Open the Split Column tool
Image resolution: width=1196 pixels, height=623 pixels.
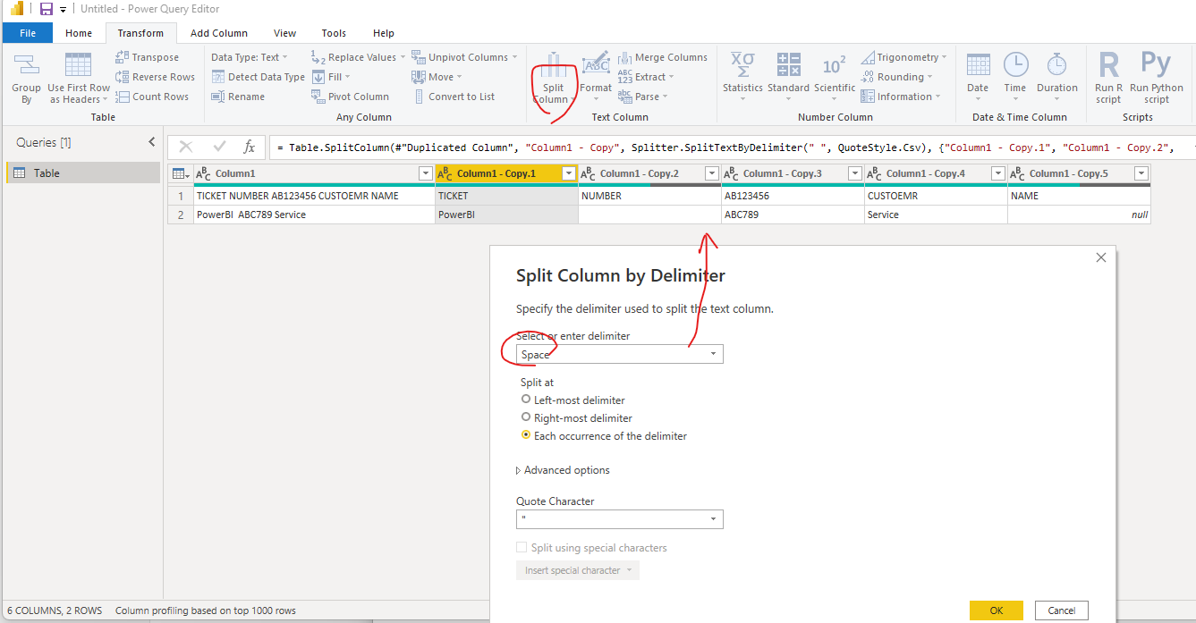pos(553,79)
